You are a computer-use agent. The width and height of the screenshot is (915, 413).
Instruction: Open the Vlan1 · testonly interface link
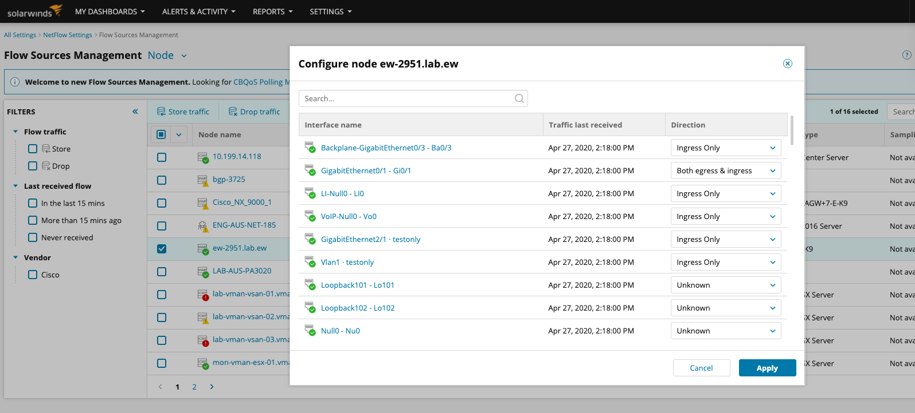coord(347,262)
